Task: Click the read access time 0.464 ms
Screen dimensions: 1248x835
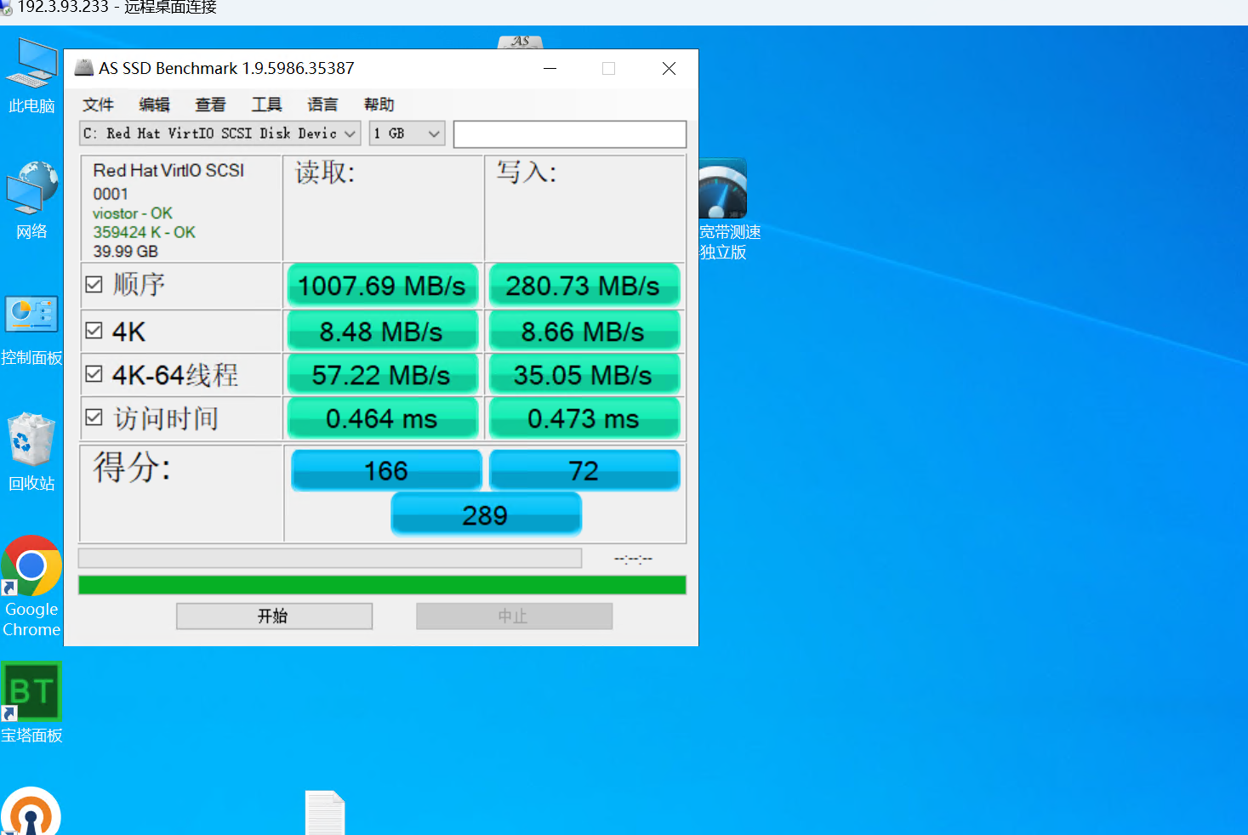Action: [x=382, y=418]
